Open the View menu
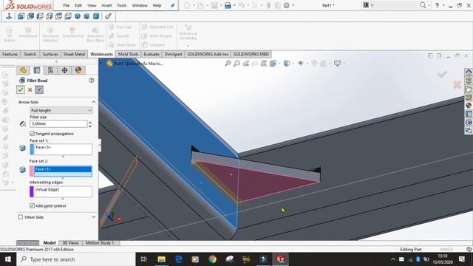Viewport: 473px width, 266px height. pyautogui.click(x=92, y=5)
